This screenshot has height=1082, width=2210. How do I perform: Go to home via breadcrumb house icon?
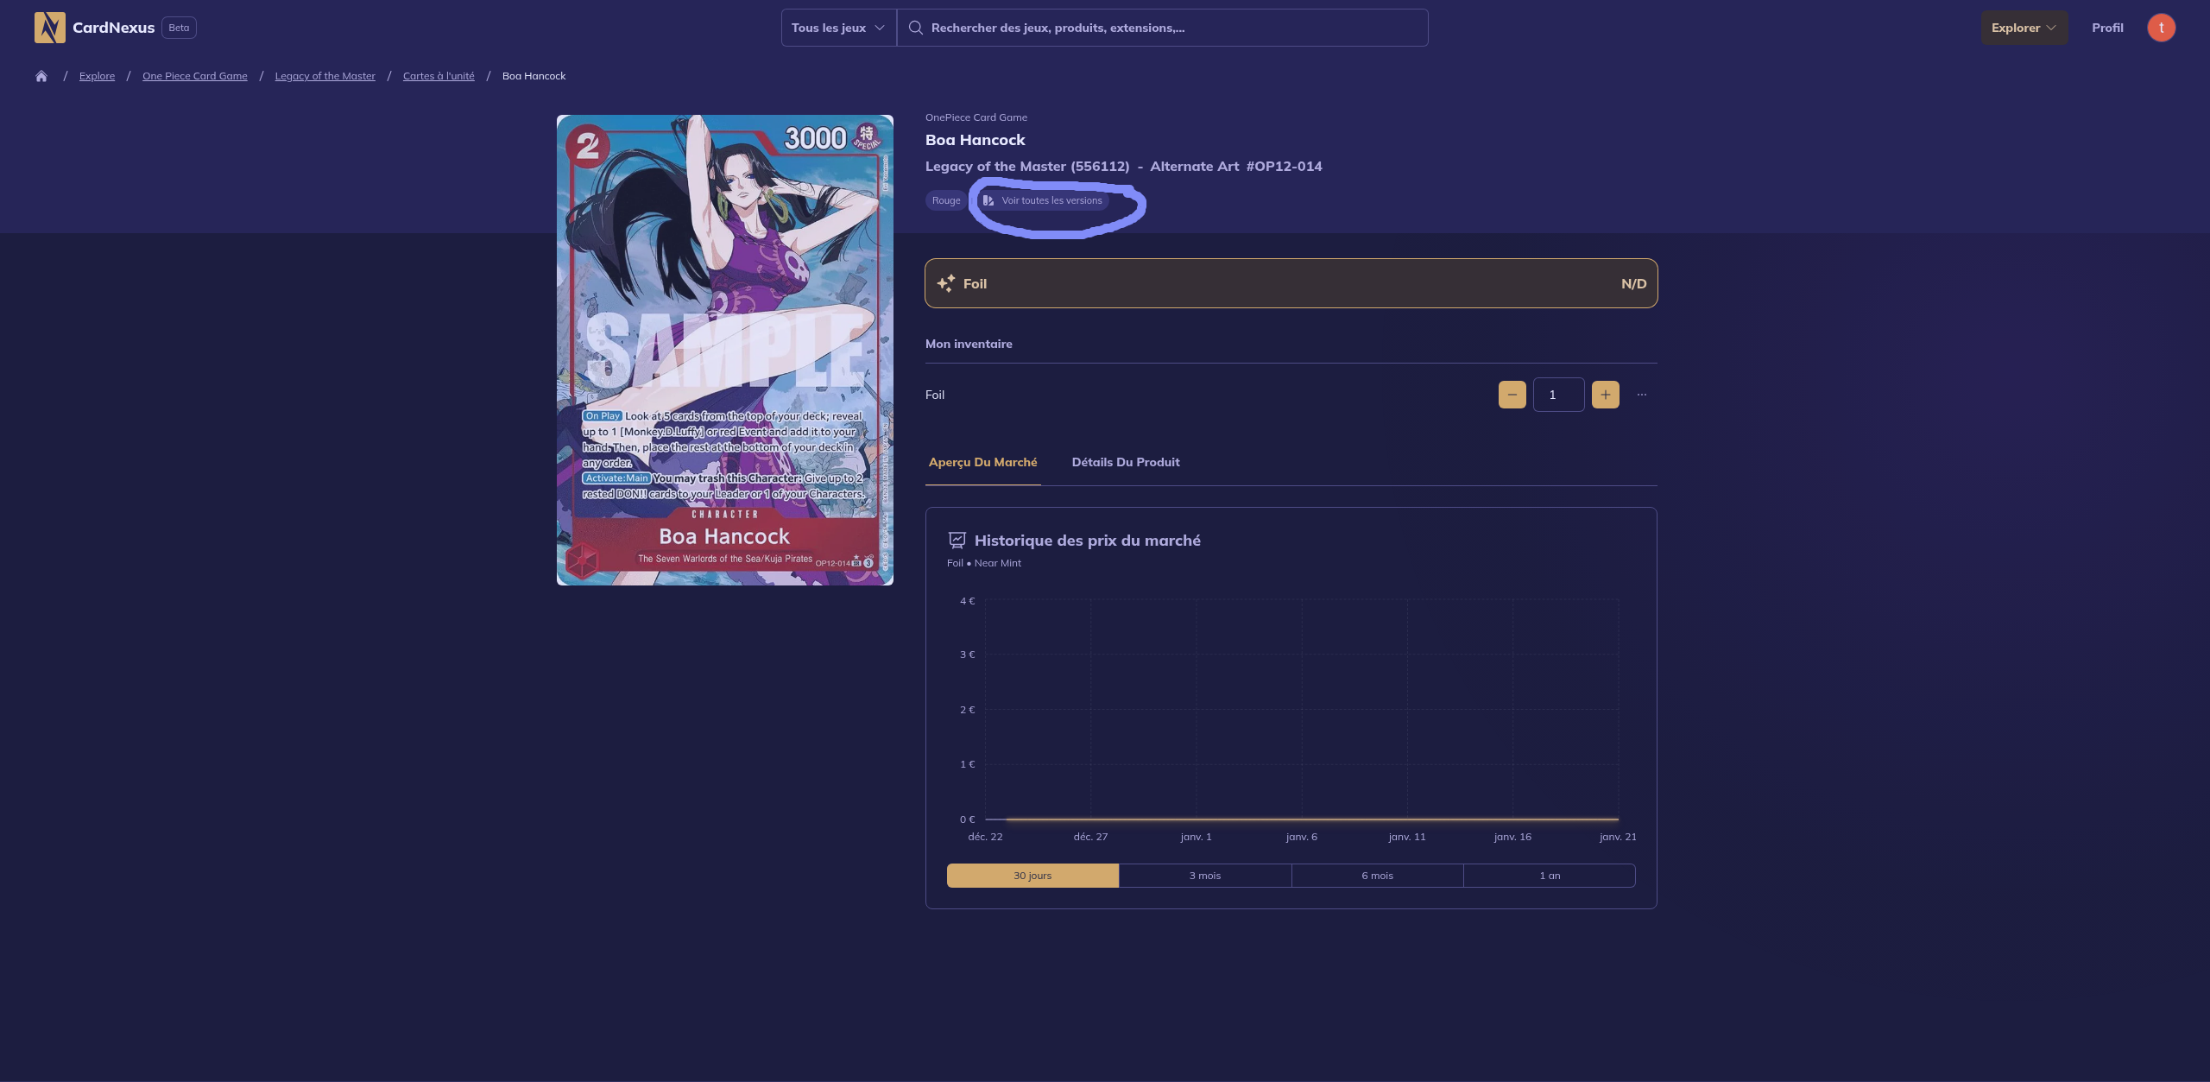click(x=41, y=76)
